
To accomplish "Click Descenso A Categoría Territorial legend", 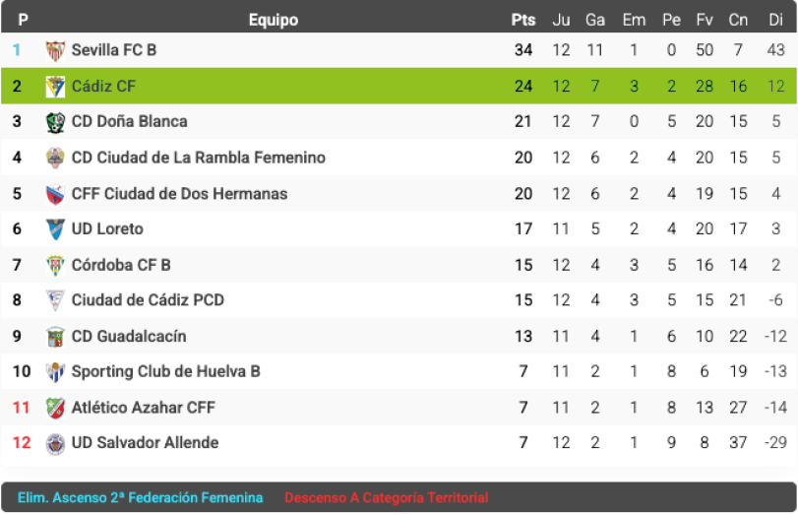I will tap(386, 498).
